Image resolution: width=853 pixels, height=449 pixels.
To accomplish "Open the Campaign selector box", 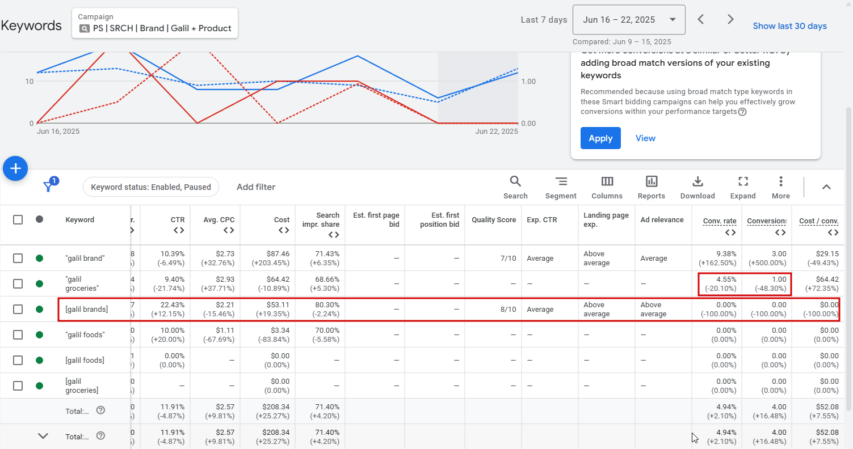I will tap(155, 23).
